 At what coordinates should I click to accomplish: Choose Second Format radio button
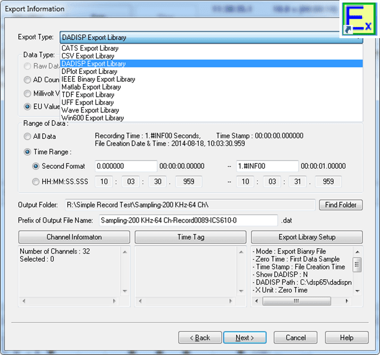point(36,166)
